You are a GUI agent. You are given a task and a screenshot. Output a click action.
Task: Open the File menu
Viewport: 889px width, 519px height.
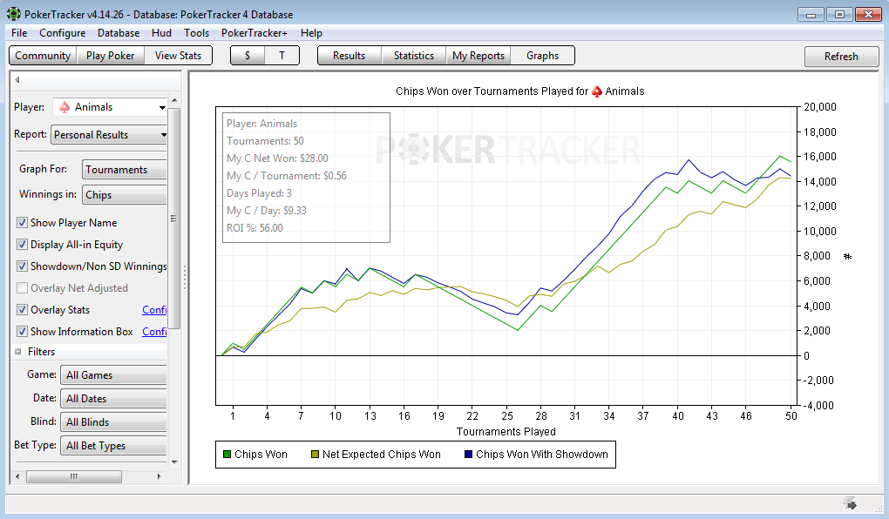pyautogui.click(x=19, y=33)
